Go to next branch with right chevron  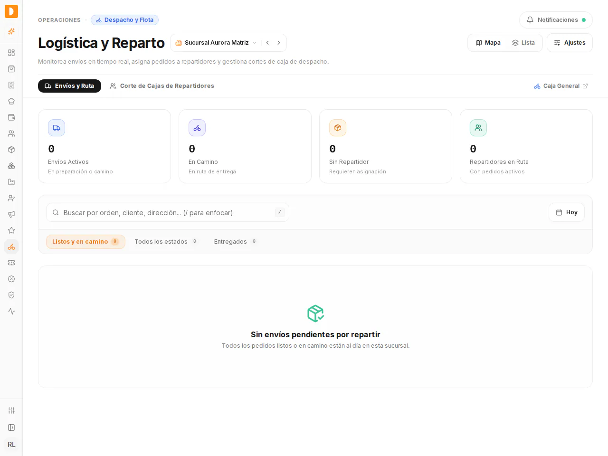(279, 43)
